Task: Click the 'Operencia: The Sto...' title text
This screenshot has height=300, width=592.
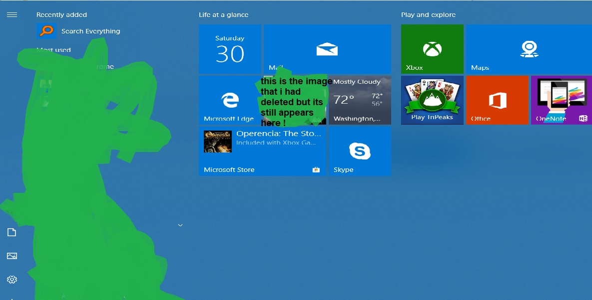Action: point(279,134)
